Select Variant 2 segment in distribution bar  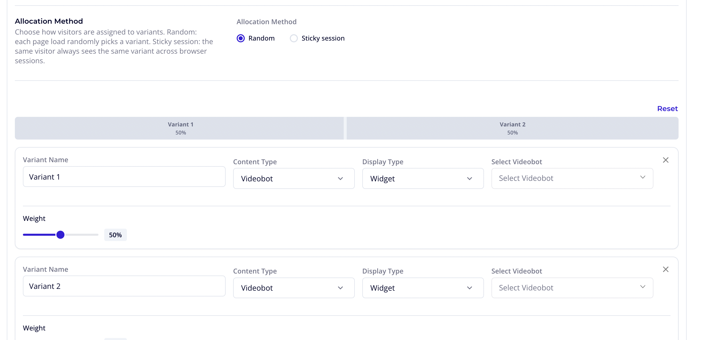click(512, 128)
